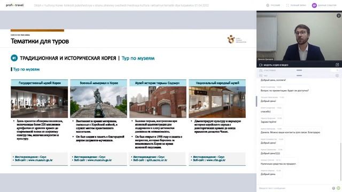The height and width of the screenshot is (192, 342).
Task: Click the Военный мемориал в Корее header
Action: (x=98, y=83)
